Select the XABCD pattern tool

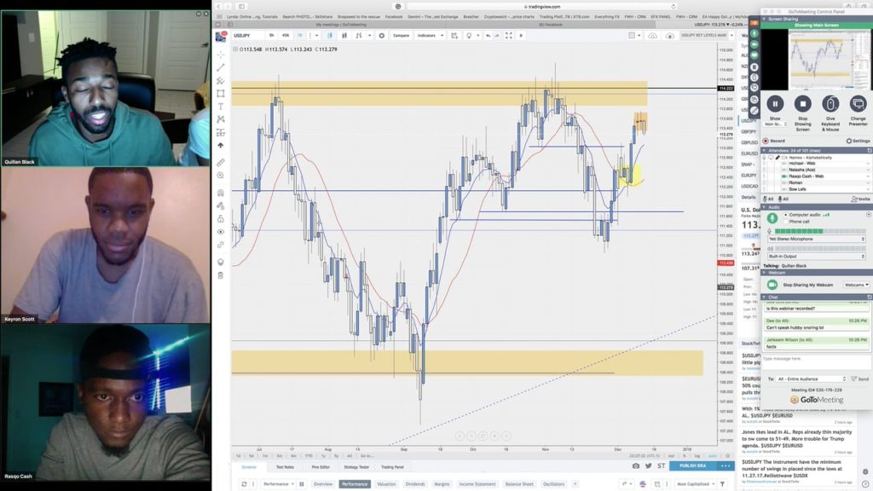[221, 119]
